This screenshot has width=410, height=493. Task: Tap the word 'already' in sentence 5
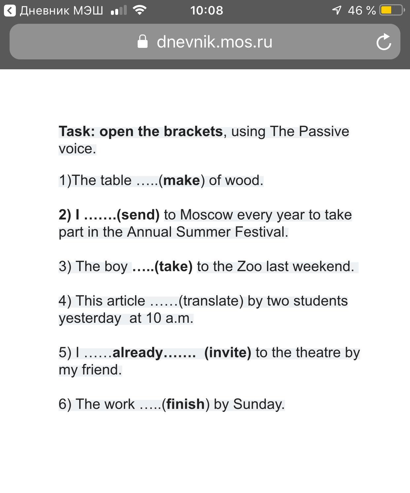tap(138, 352)
